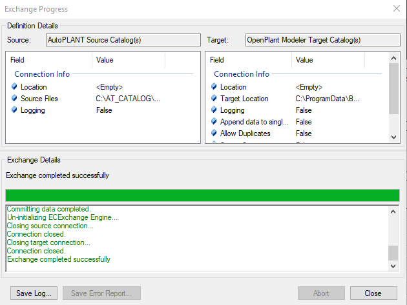407x305 pixels.
Task: Select the source Location text
Action: pyautogui.click(x=34, y=87)
